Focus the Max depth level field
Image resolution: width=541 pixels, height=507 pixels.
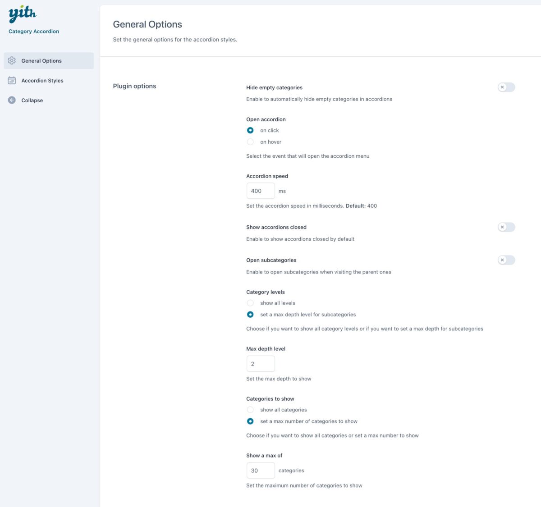(261, 364)
